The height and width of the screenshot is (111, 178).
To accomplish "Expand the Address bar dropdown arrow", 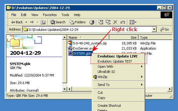I will coord(154,30).
